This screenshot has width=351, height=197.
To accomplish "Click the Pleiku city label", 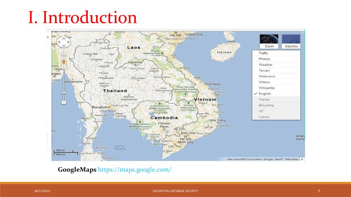I will click(203, 103).
